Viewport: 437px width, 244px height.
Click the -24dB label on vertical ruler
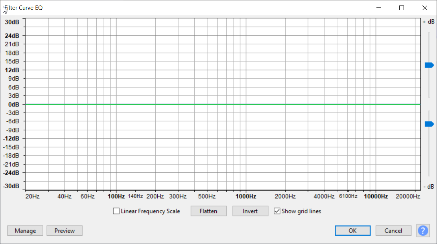click(x=11, y=173)
